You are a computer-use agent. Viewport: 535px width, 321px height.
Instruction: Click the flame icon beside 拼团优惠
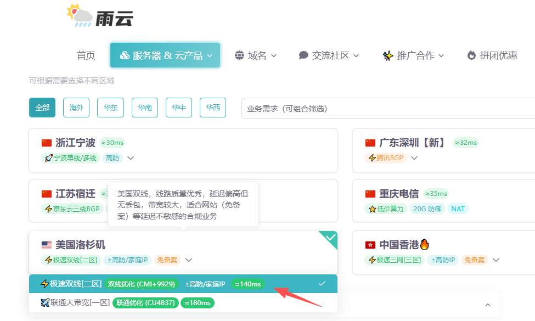471,55
